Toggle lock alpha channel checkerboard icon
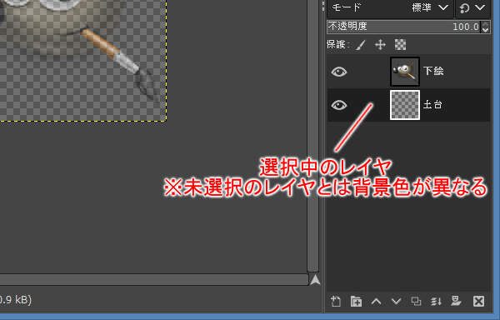This screenshot has width=500, height=320. [x=400, y=45]
